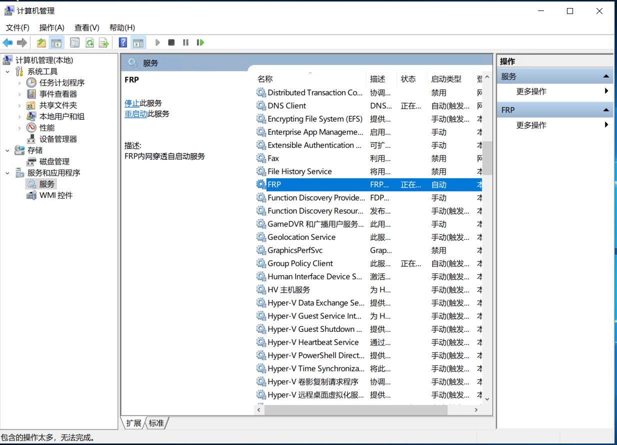617x445 pixels.
Task: Select 设备管理器 in the tree
Action: click(x=58, y=139)
